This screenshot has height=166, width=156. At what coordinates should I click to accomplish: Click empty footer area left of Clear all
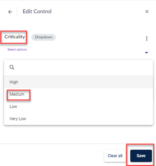(x=52, y=155)
